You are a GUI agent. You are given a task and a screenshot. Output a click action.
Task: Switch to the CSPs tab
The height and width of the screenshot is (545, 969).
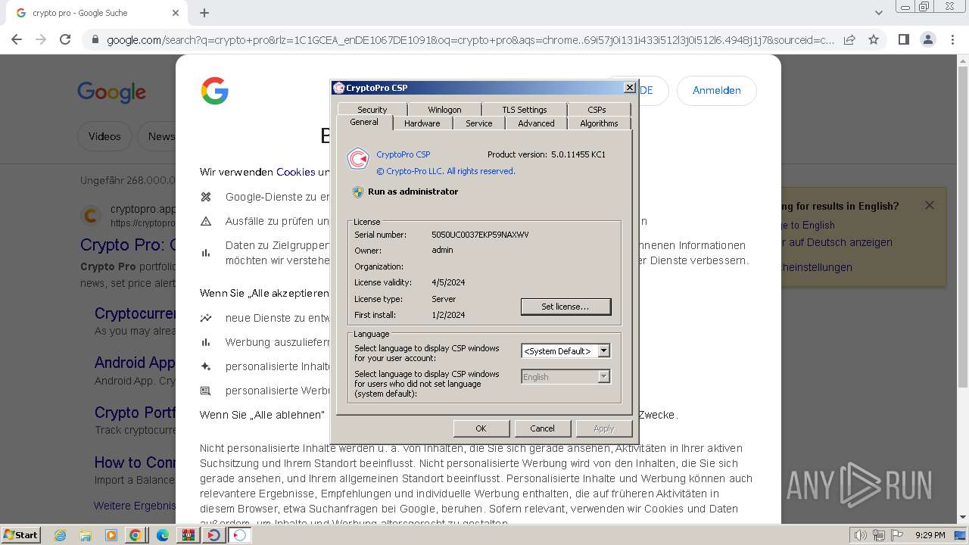click(x=597, y=109)
